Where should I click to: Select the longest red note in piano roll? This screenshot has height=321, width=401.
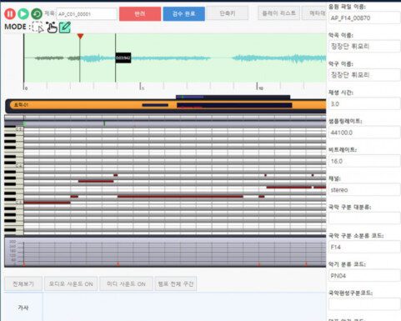click(180, 197)
